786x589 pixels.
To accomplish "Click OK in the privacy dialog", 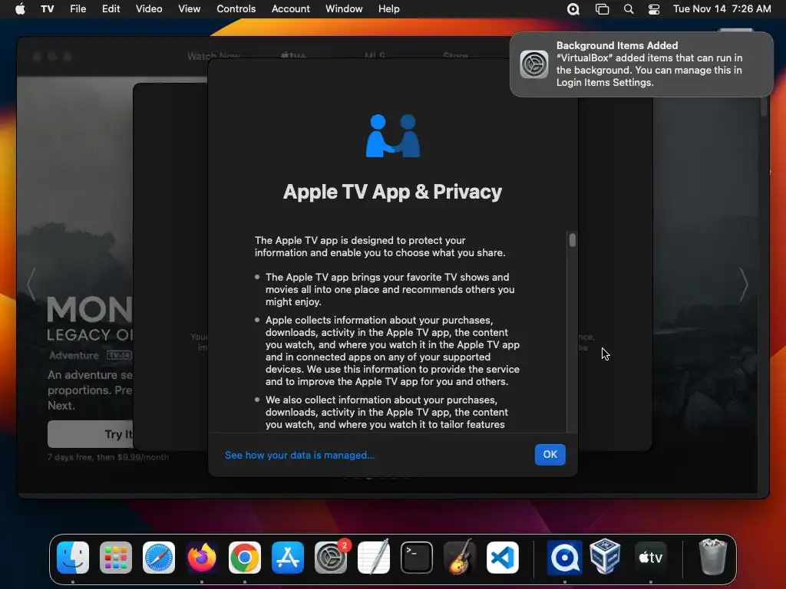I will [550, 454].
